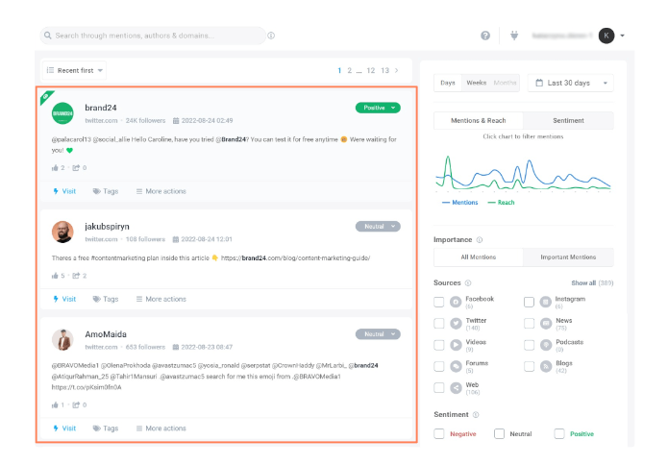Enable the Negative sentiment filter

pyautogui.click(x=439, y=434)
